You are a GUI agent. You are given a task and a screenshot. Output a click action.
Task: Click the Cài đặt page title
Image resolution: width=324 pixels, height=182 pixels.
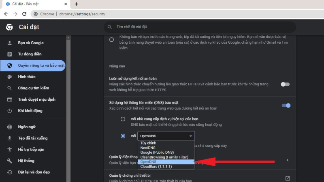(x=29, y=27)
